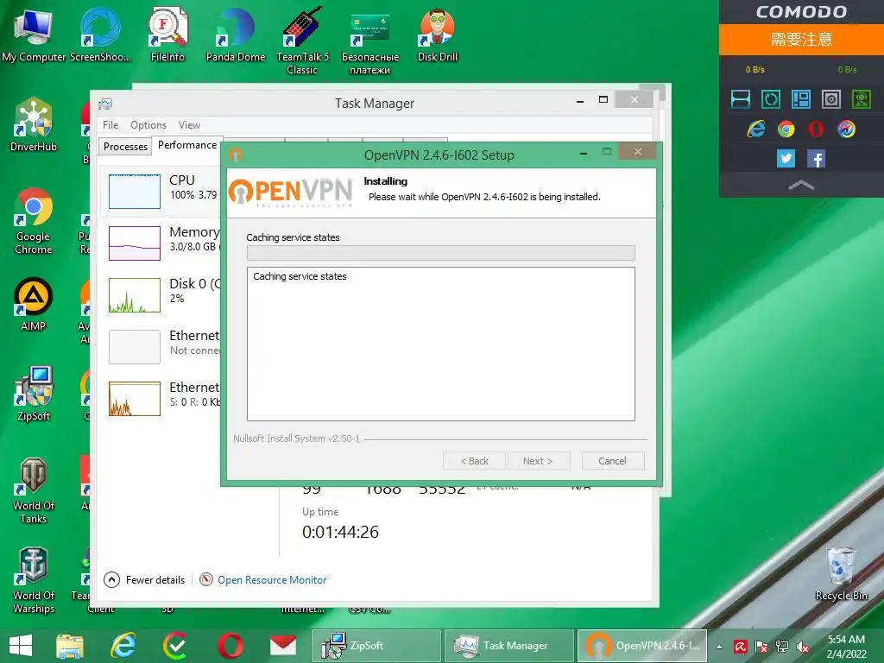Open the ScreenShooter desktop shortcut
This screenshot has width=884, height=663.
point(100,35)
